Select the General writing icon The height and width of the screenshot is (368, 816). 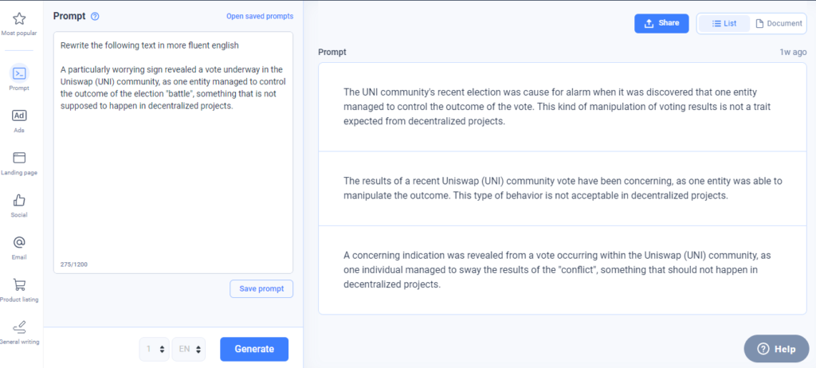point(19,327)
